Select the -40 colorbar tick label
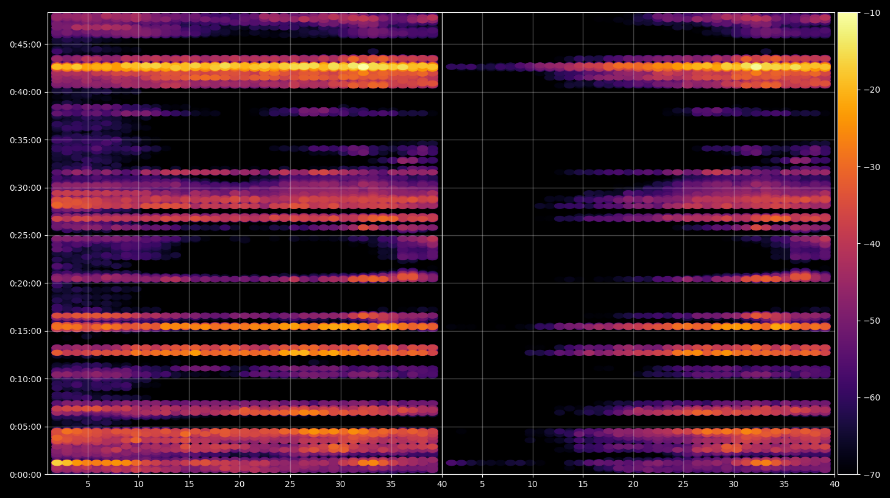The height and width of the screenshot is (498, 890). click(x=872, y=244)
